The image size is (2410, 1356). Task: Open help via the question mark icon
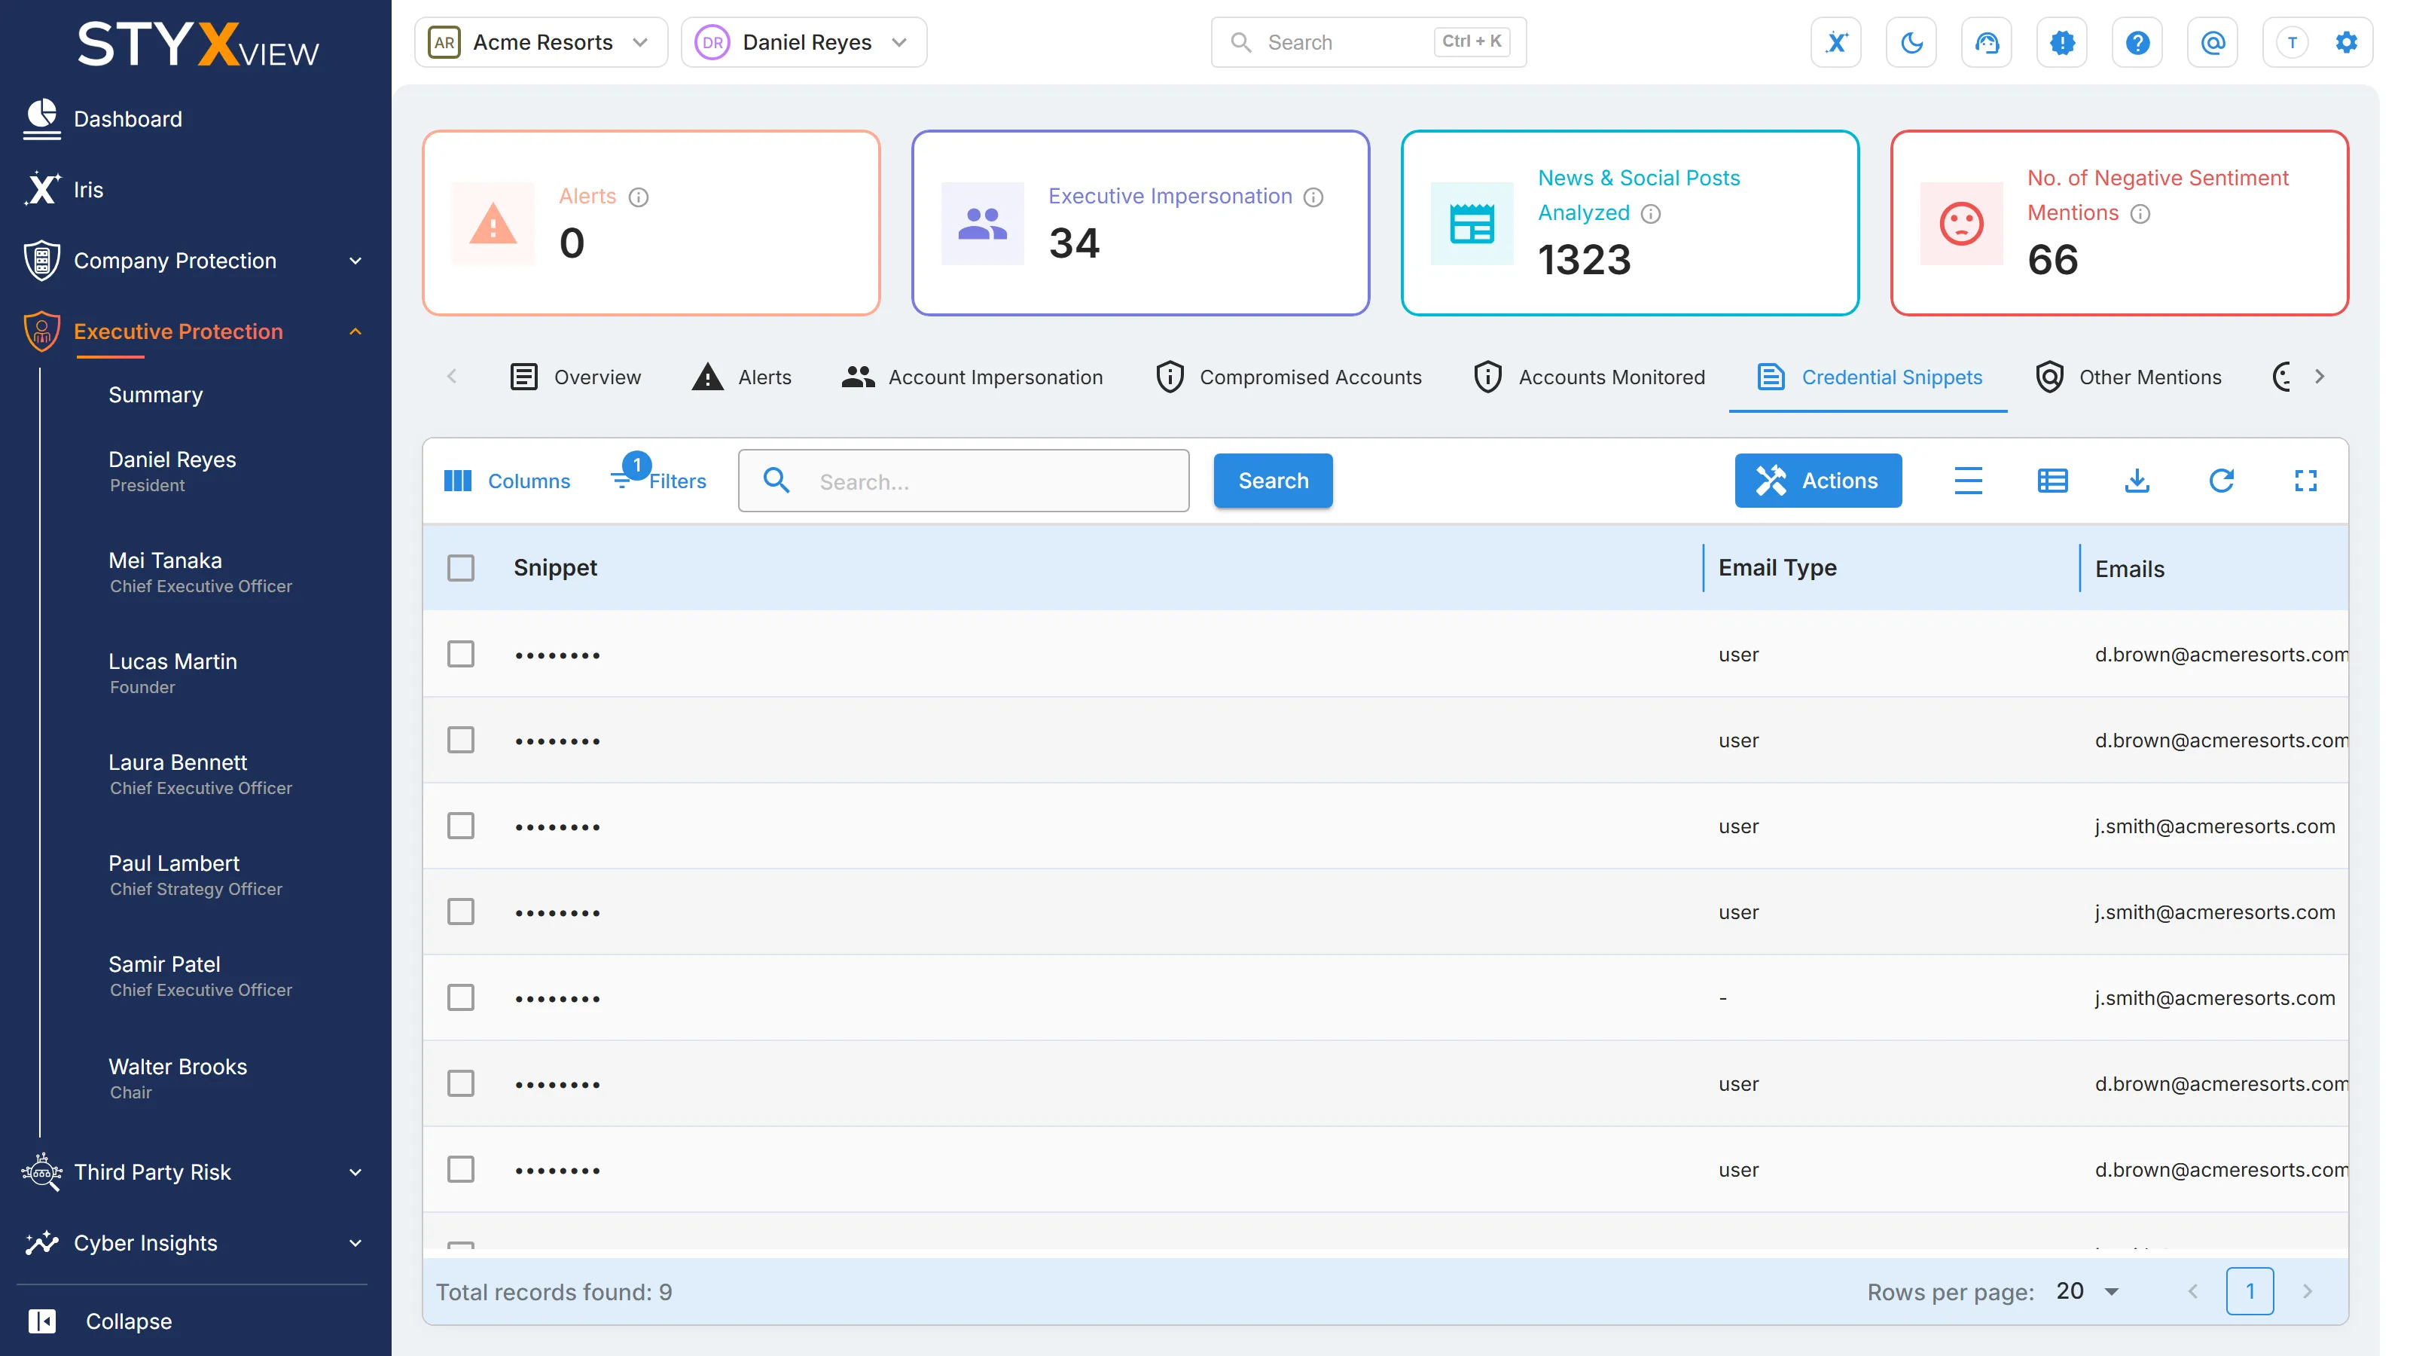click(x=2137, y=42)
